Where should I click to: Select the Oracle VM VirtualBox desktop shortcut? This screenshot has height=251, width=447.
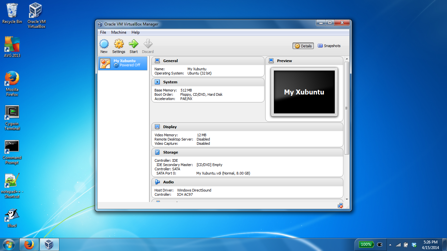tap(36, 15)
